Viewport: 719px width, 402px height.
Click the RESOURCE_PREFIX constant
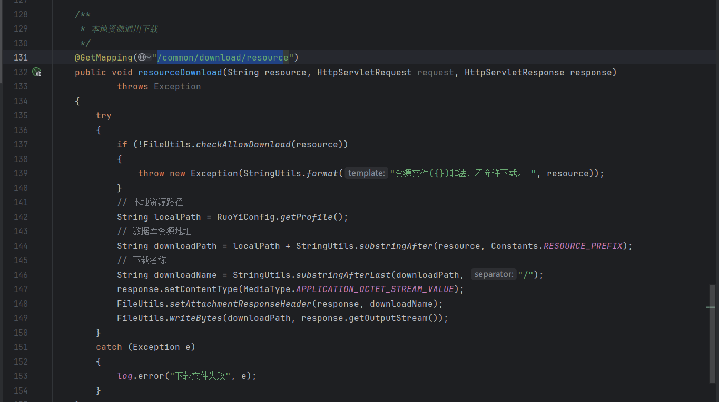pyautogui.click(x=583, y=246)
